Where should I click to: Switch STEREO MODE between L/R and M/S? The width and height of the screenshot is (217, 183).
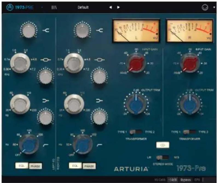click(x=162, y=158)
